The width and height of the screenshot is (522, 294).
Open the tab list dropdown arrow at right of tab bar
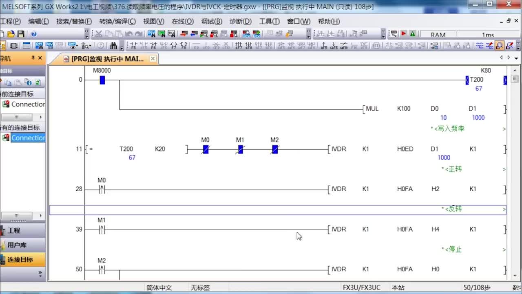(516, 58)
